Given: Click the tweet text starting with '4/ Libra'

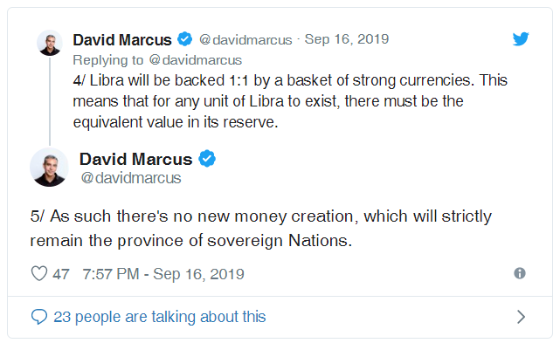Looking at the screenshot, I should click(290, 101).
